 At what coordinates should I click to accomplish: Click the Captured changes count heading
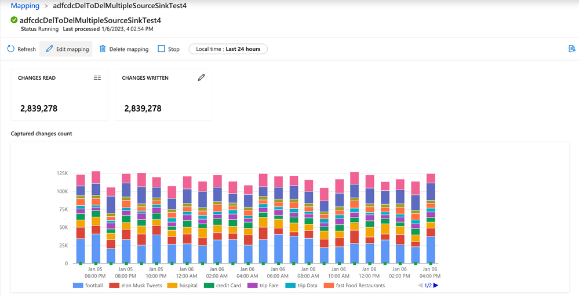coord(41,134)
